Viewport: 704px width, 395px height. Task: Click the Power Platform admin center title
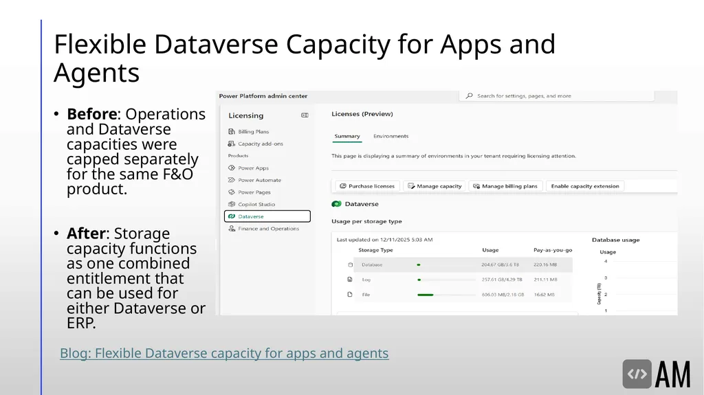click(263, 95)
